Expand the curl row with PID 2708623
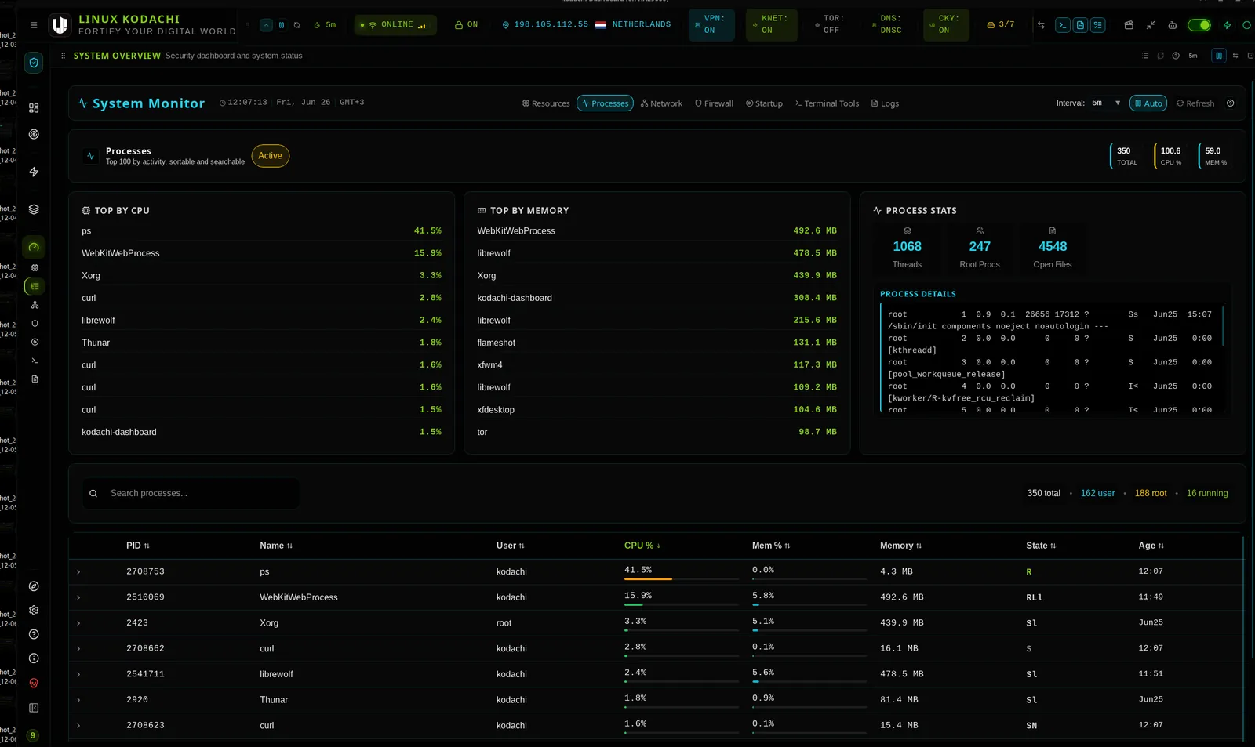Image resolution: width=1255 pixels, height=747 pixels. [78, 726]
